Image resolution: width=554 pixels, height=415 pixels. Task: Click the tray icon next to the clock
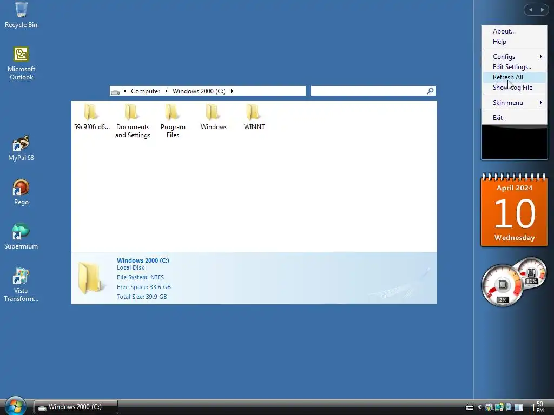[x=518, y=407]
